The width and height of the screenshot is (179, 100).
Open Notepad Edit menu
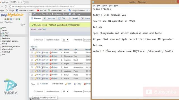tap(98, 6)
